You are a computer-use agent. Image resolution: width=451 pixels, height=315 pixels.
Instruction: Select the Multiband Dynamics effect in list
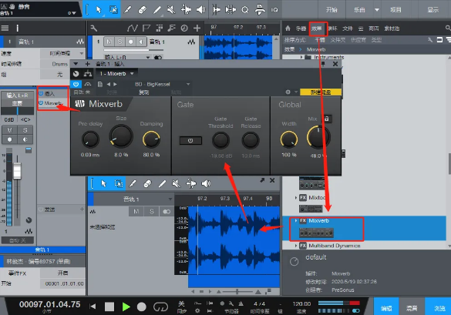point(335,246)
